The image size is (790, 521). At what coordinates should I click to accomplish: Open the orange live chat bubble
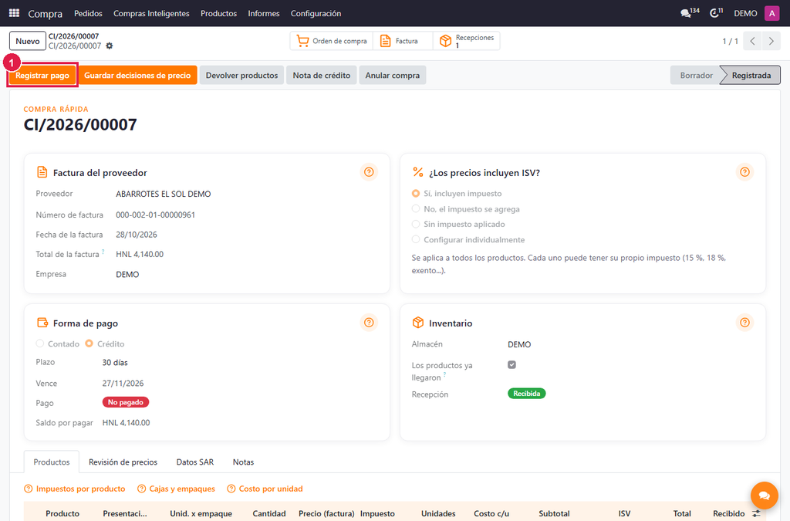pos(764,496)
